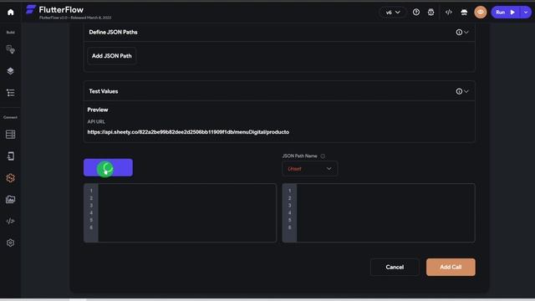Viewport: 535px width, 301px height.
Task: Open the widget tree list icon
Action: tap(11, 93)
